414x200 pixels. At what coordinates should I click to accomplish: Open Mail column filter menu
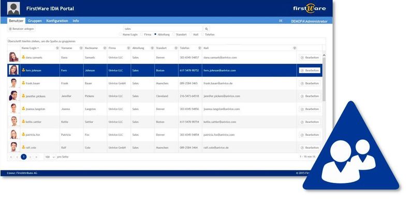294,48
